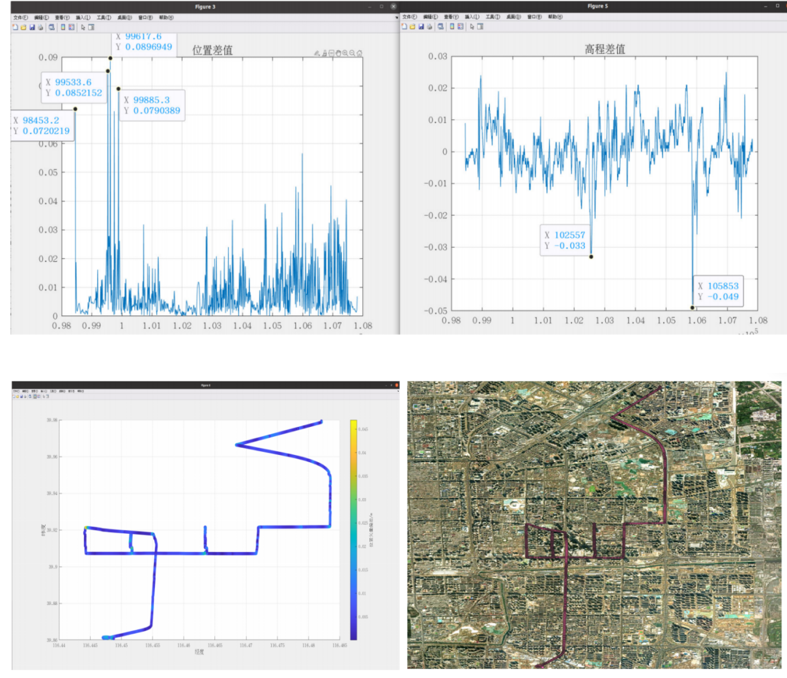
Task: Click the colorbar beside the trajectory plot
Action: 353,529
